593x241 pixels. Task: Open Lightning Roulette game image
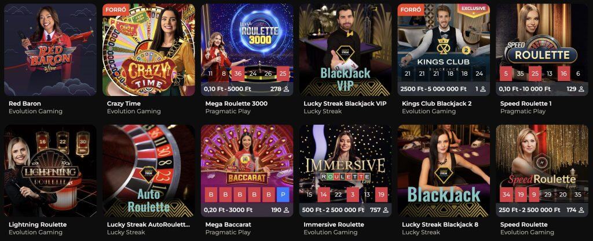(50, 171)
